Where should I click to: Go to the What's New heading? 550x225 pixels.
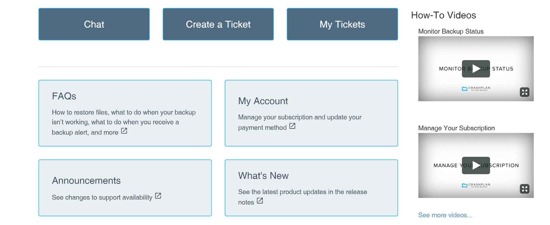point(263,175)
